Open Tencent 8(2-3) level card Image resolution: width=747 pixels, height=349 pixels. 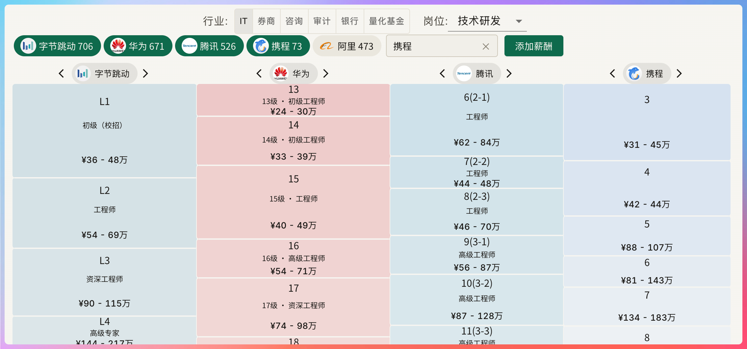477,212
